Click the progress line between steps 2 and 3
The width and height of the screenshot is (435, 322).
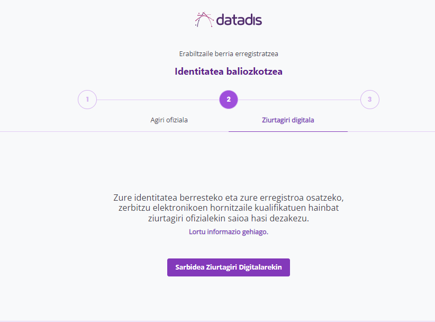click(x=299, y=100)
